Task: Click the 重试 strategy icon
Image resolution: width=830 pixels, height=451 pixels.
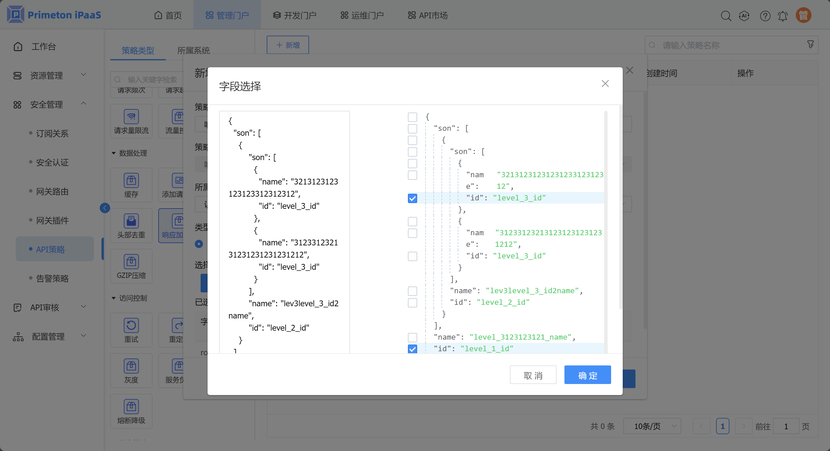Action: point(131,326)
